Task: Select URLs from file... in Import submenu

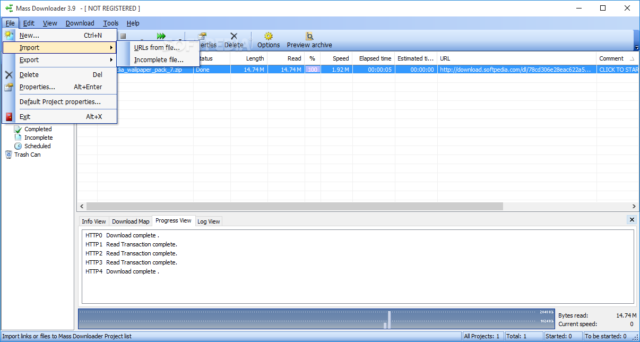Action: coord(158,48)
